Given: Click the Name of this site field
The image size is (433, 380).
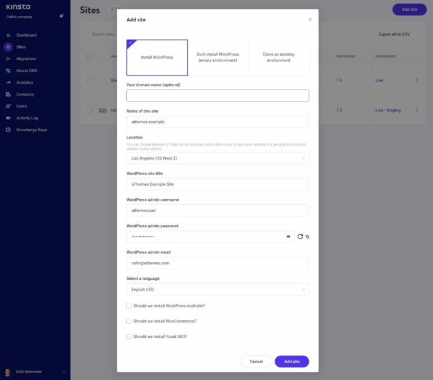Looking at the screenshot, I should [x=218, y=122].
